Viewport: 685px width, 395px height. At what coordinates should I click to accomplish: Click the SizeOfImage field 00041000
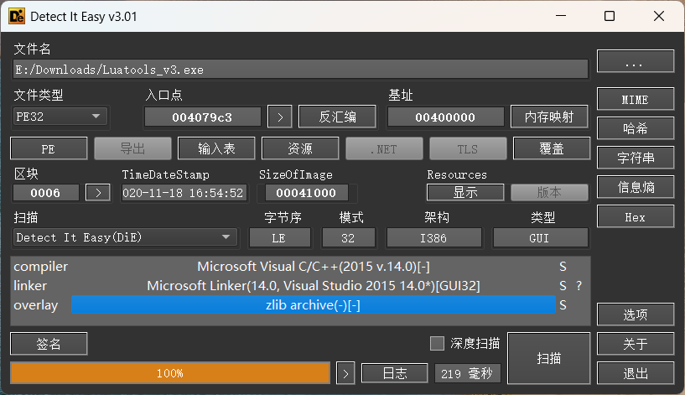coord(306,193)
